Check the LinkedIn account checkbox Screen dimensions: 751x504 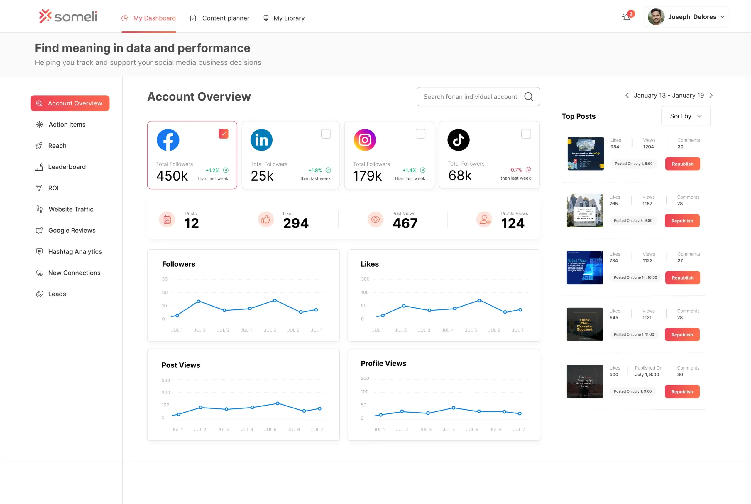[x=326, y=134]
